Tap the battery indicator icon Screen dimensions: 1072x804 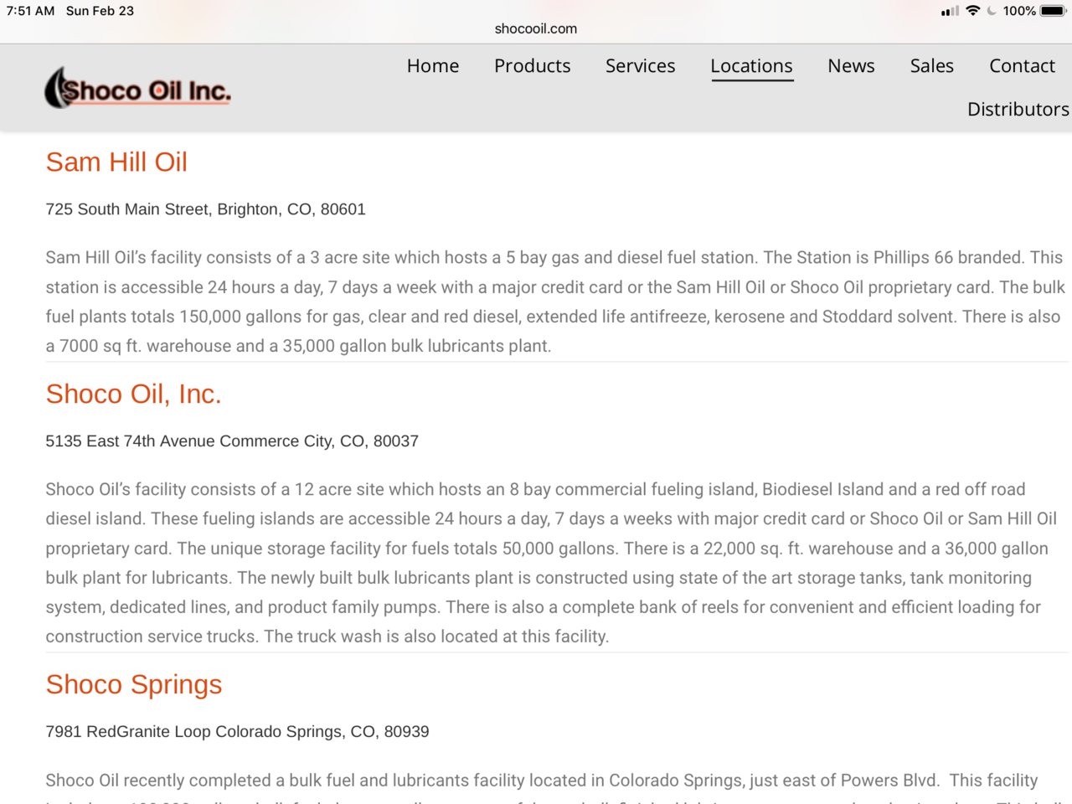click(1054, 11)
